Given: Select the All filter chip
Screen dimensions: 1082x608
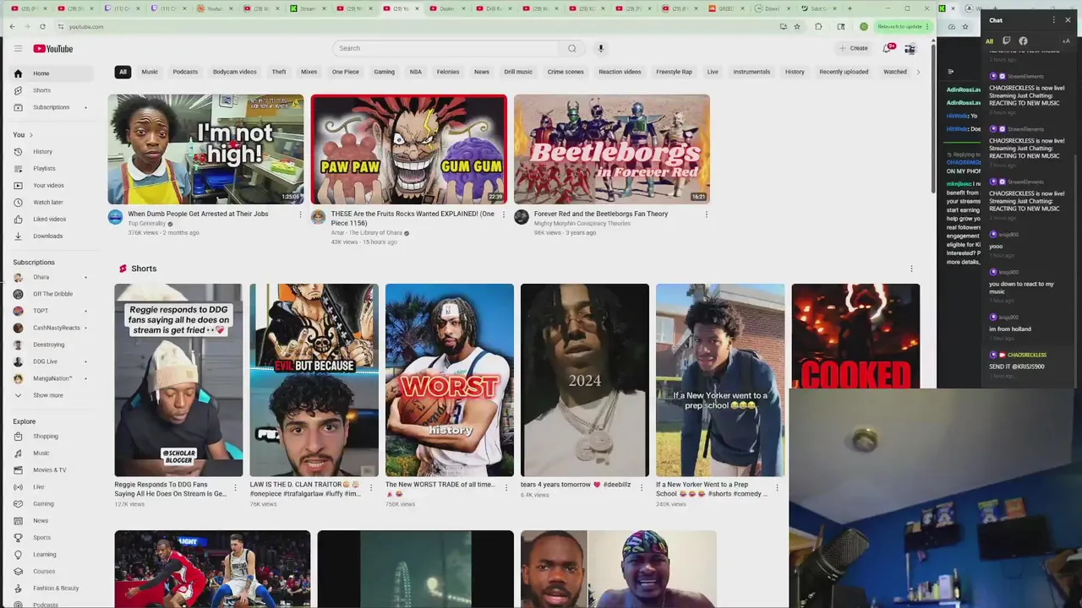Looking at the screenshot, I should [x=123, y=72].
